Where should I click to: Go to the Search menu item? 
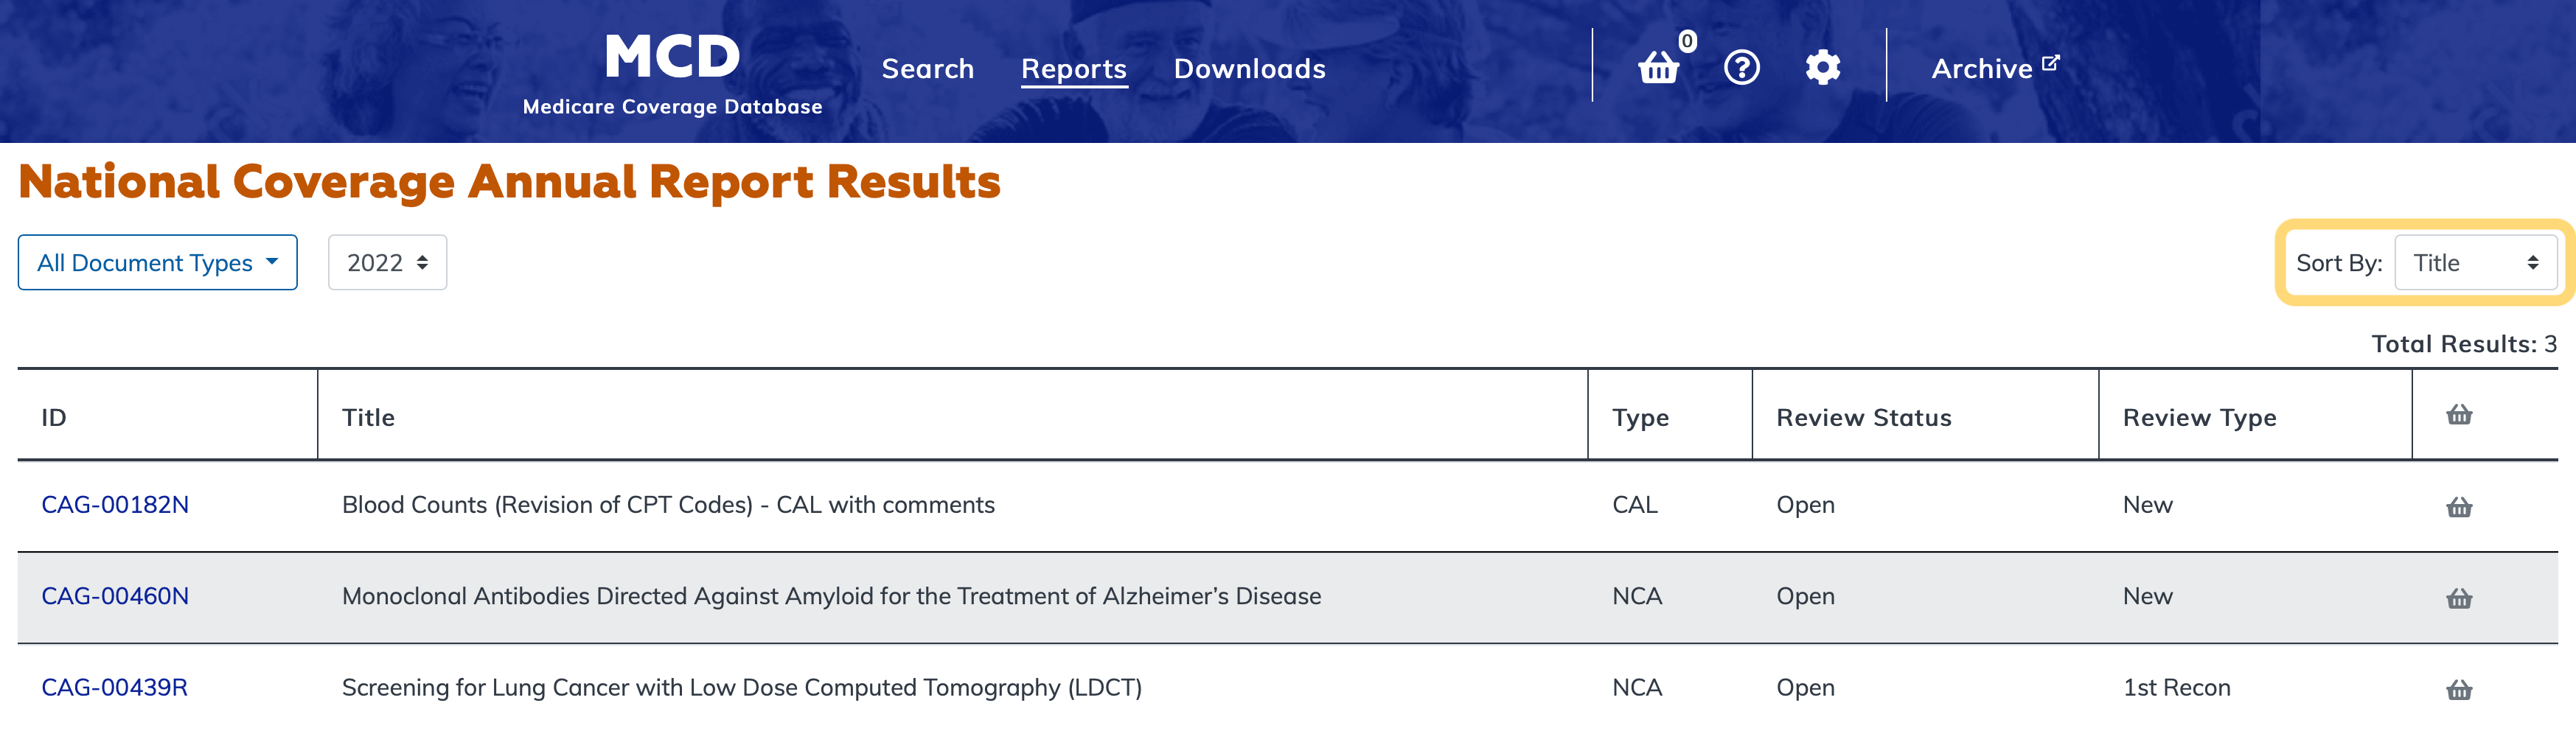tap(927, 68)
